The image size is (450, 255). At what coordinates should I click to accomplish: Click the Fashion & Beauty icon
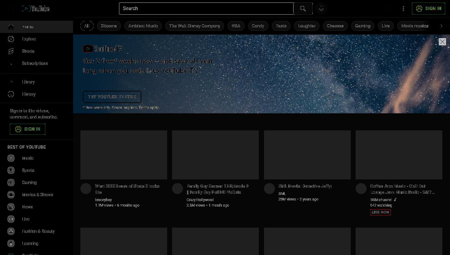click(x=11, y=231)
